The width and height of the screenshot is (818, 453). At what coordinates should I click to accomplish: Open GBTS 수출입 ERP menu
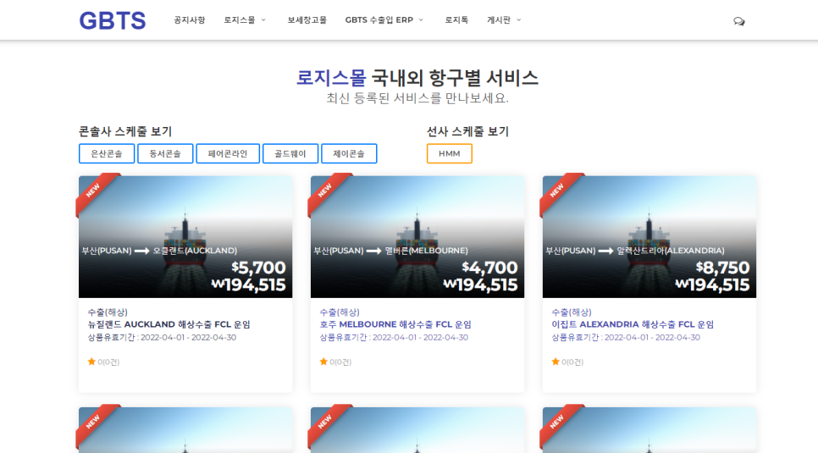[x=379, y=19]
